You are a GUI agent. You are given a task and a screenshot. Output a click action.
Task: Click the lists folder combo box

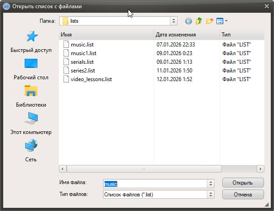pyautogui.click(x=118, y=21)
